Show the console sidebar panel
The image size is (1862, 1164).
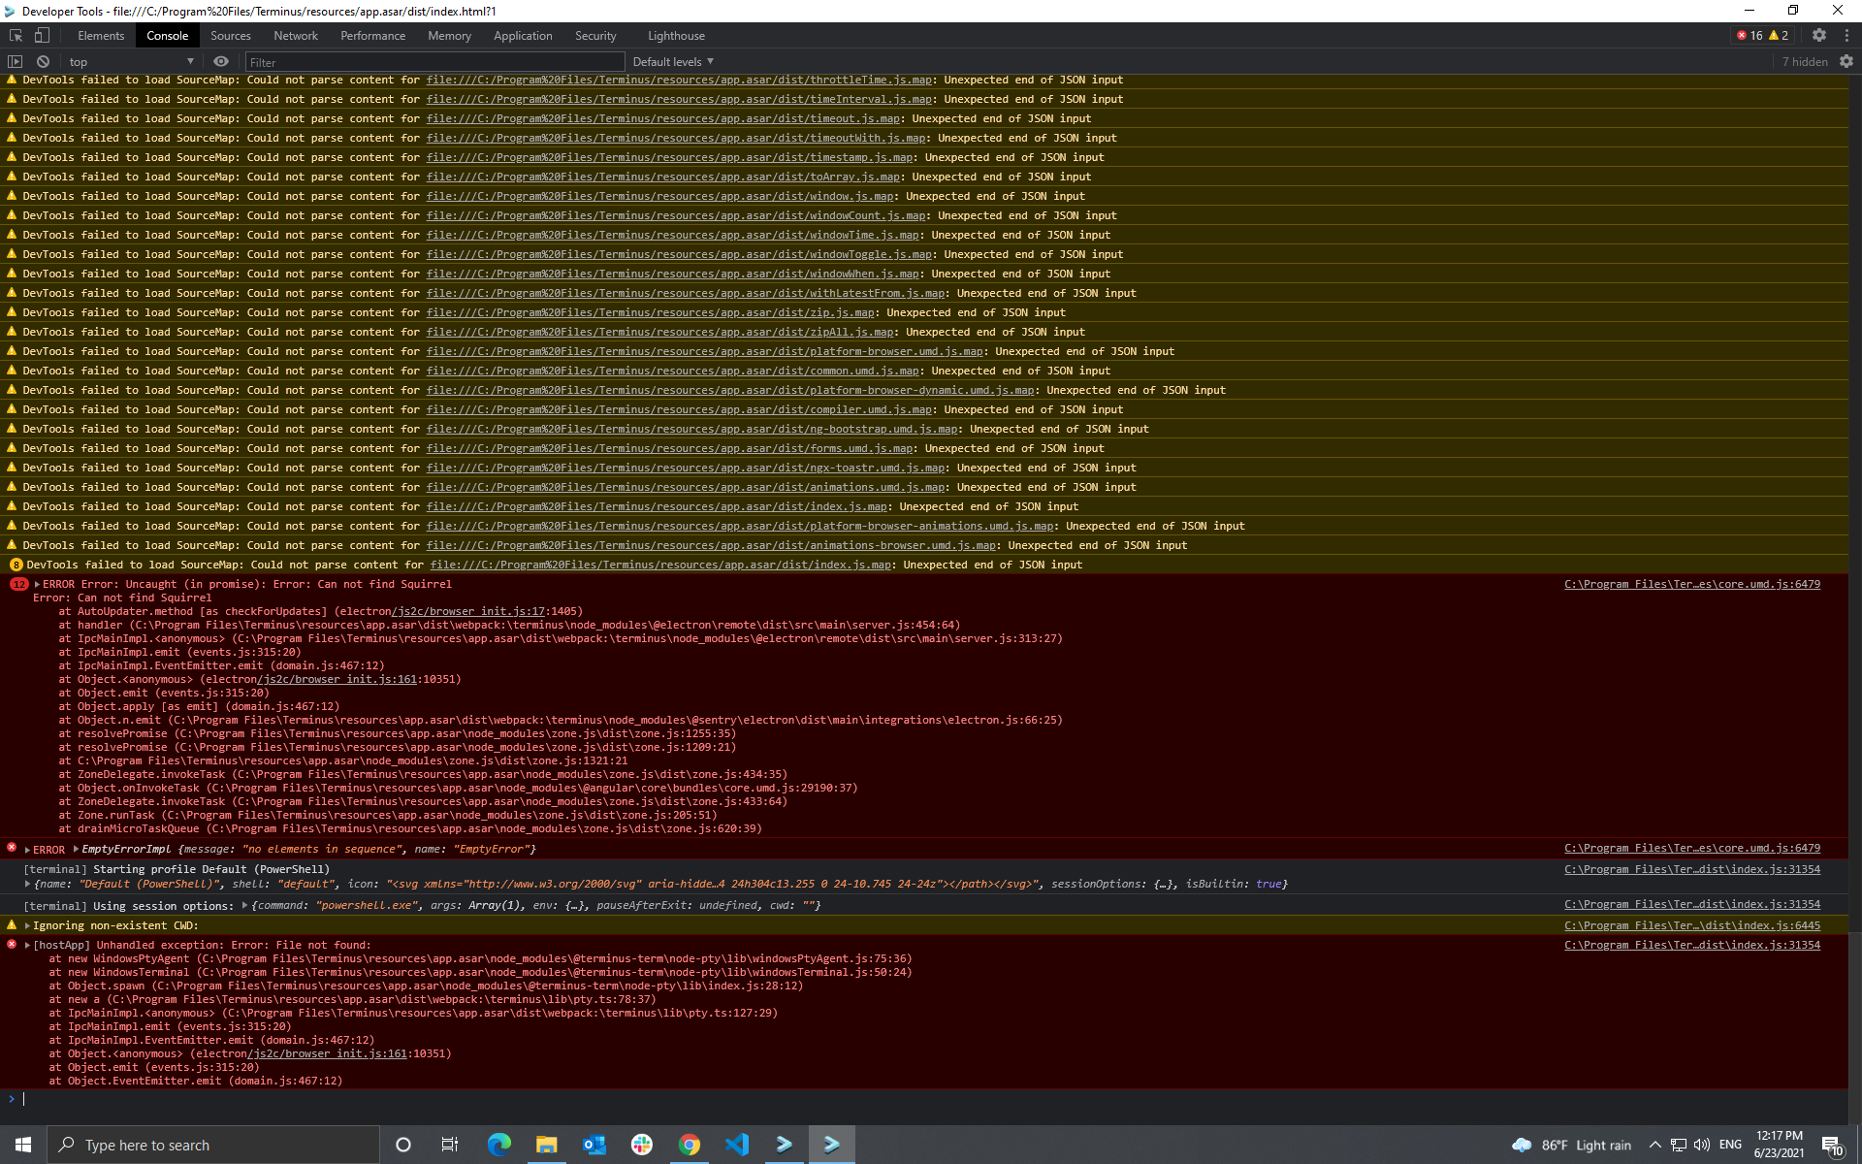pyautogui.click(x=16, y=61)
